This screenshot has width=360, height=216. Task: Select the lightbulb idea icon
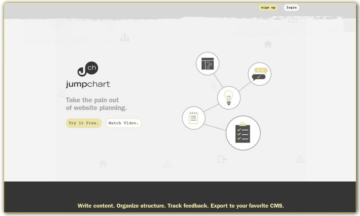point(229,98)
